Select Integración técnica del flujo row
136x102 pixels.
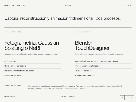pos(103,61)
